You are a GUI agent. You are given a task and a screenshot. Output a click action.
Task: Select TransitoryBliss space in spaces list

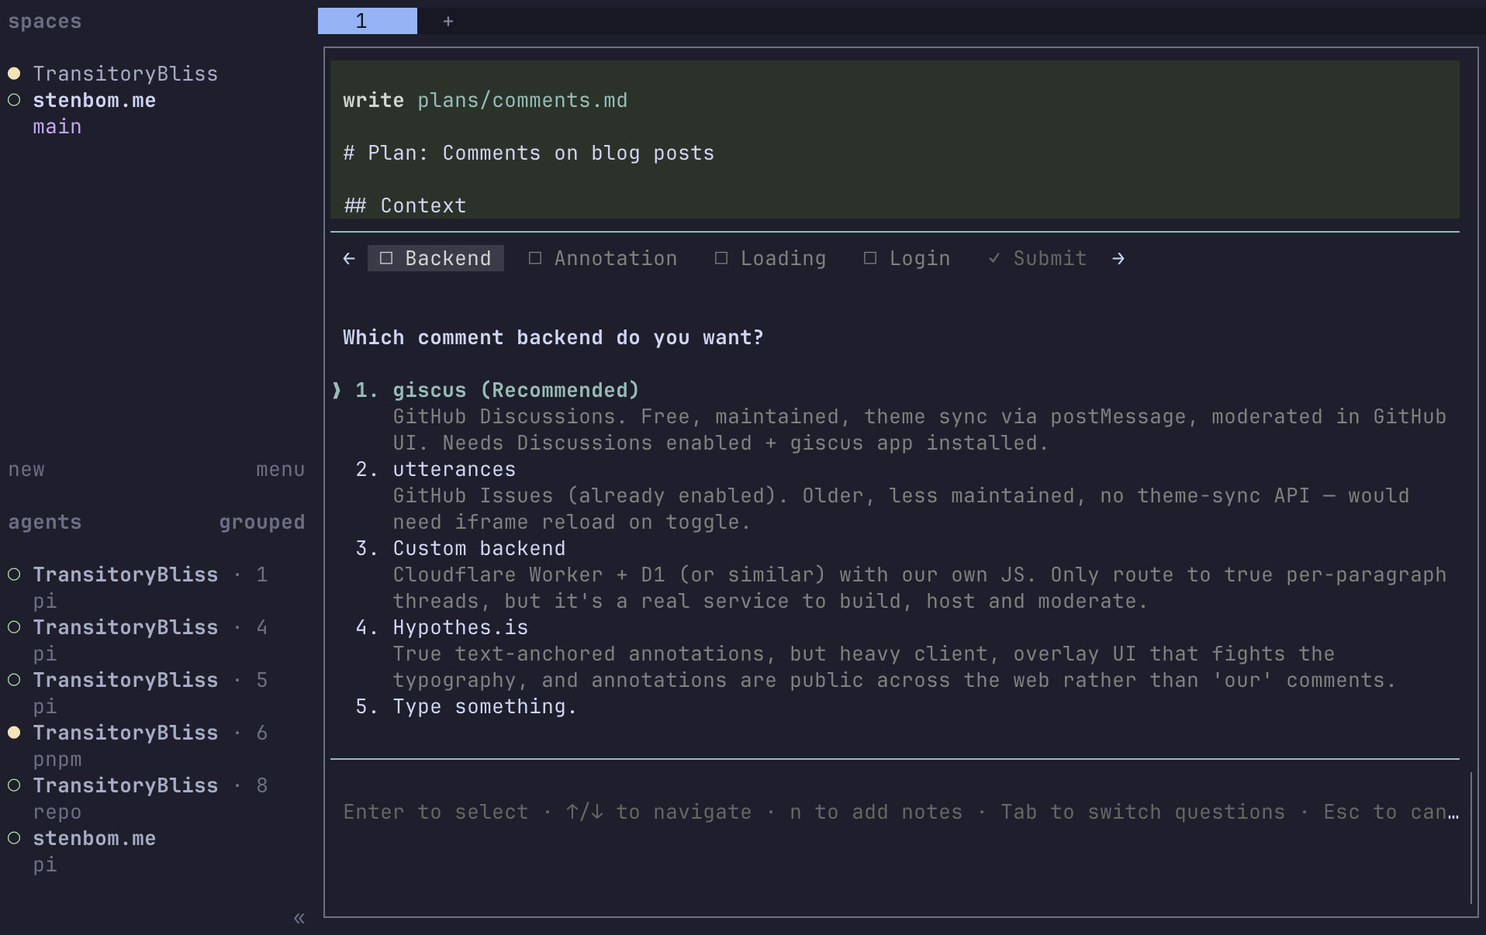(x=125, y=74)
